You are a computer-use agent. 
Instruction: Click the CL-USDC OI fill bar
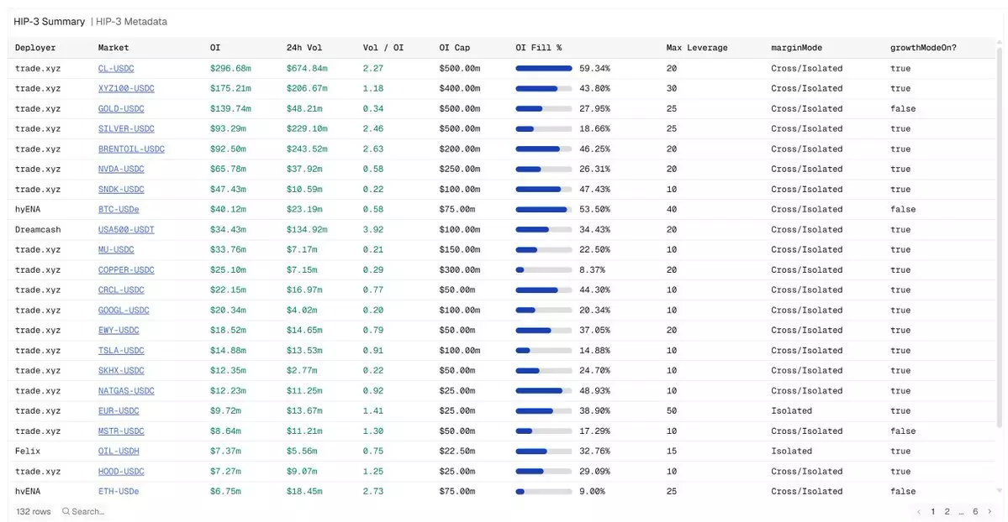544,68
